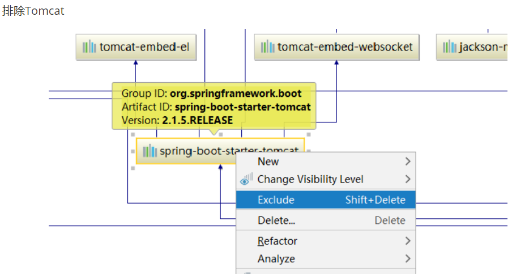This screenshot has height=280, width=512.
Task: Choose Exclude from the context menu
Action: 326,200
